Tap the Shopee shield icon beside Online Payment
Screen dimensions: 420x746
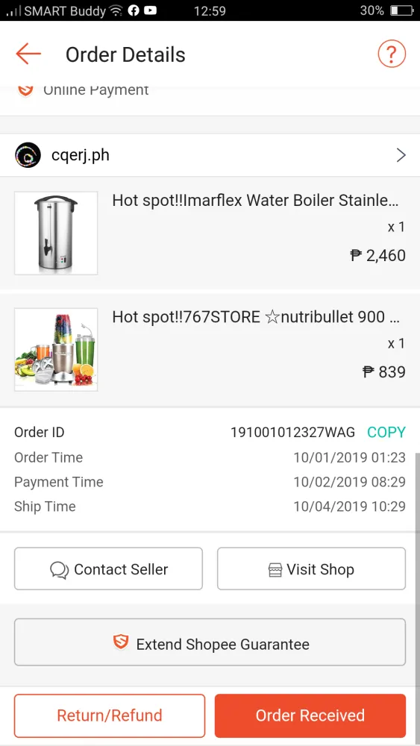point(25,90)
